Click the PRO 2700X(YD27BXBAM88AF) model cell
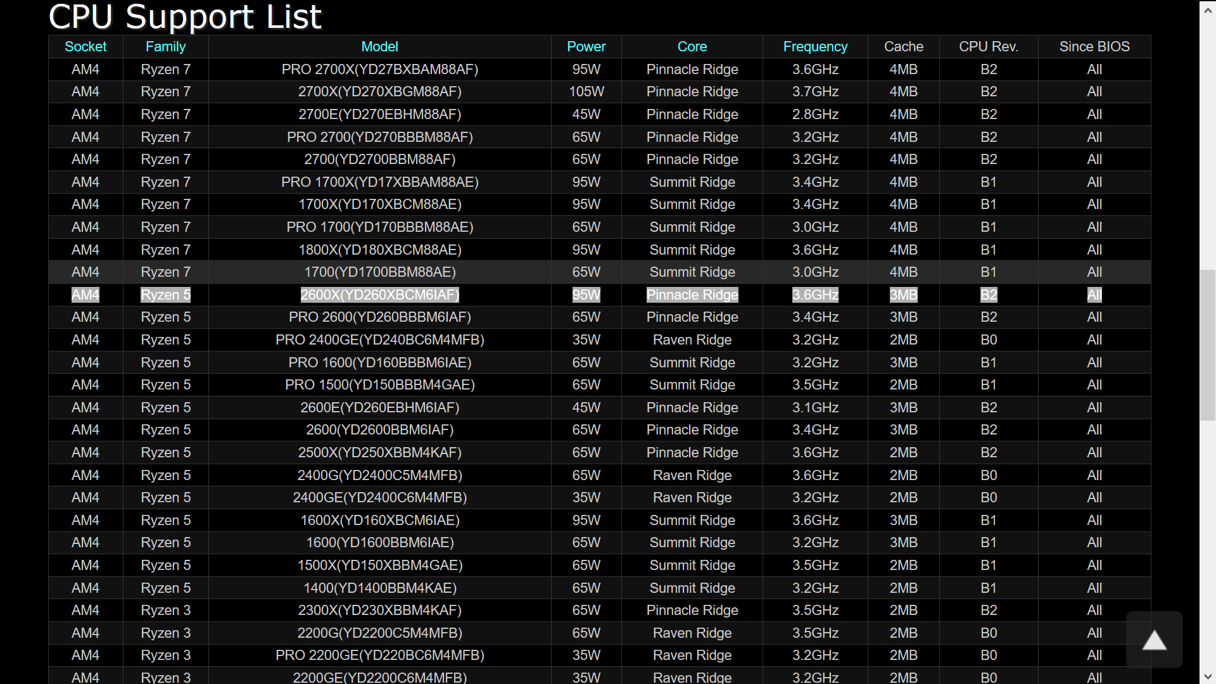Screen dimensions: 1216x684 [x=379, y=70]
